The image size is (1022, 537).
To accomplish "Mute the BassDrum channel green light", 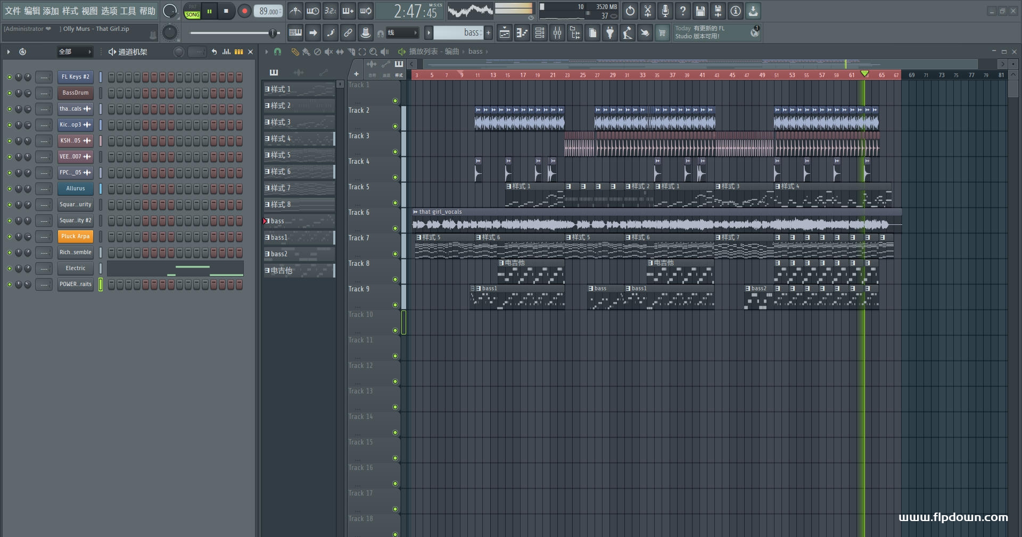I will coord(9,93).
